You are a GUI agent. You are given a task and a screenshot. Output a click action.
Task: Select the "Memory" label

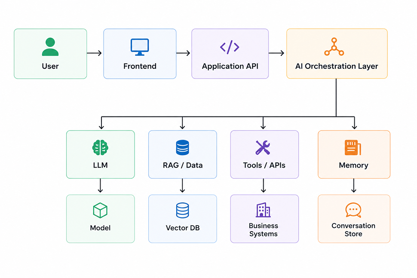[353, 165]
